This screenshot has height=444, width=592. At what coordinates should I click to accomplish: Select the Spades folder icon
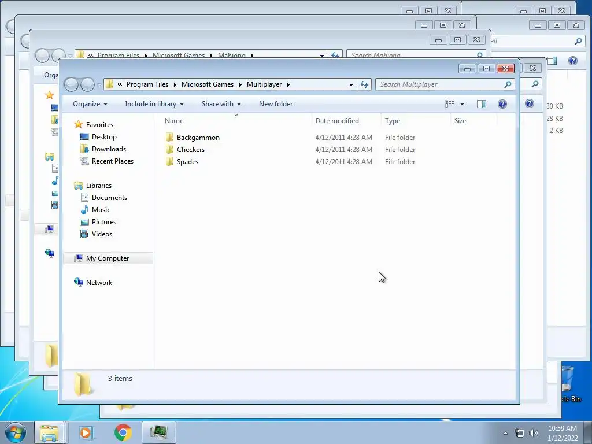coord(169,162)
